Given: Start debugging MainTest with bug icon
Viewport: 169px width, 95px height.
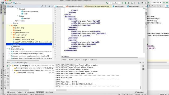Looking at the screenshot, I should (125, 3).
